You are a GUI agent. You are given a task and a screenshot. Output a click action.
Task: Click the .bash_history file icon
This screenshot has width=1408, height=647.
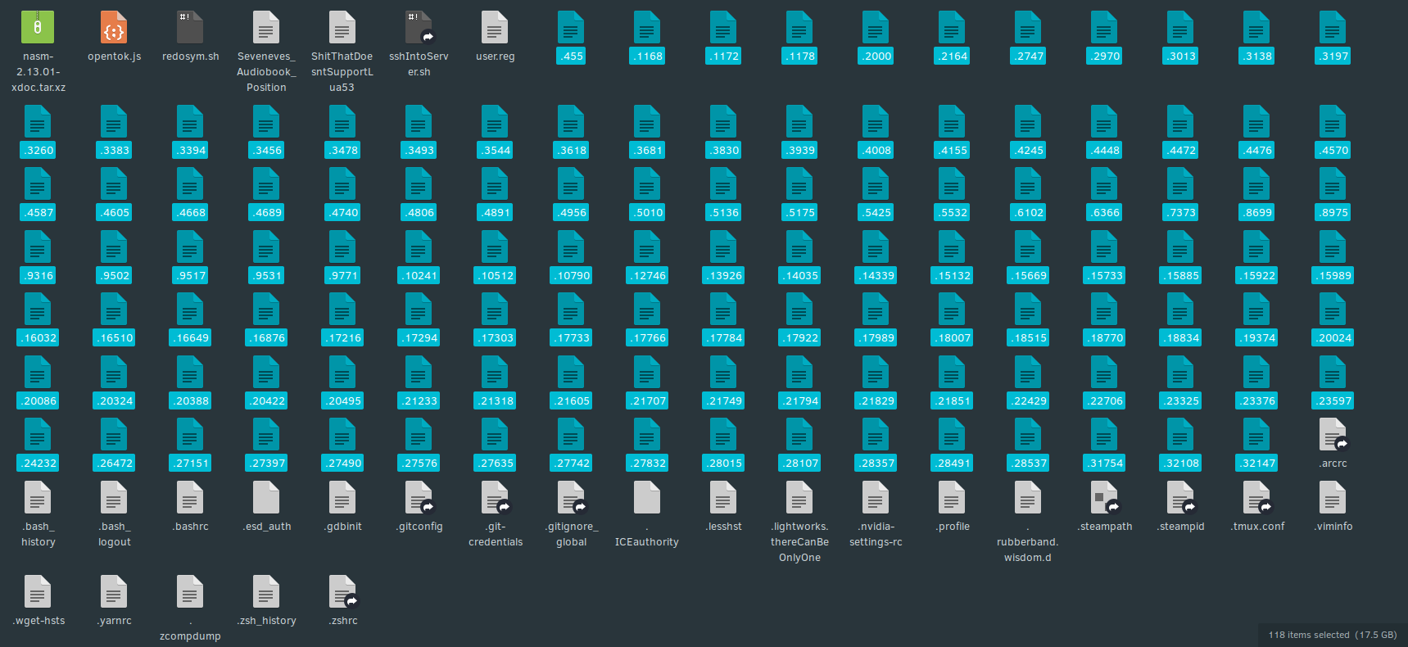coord(38,497)
